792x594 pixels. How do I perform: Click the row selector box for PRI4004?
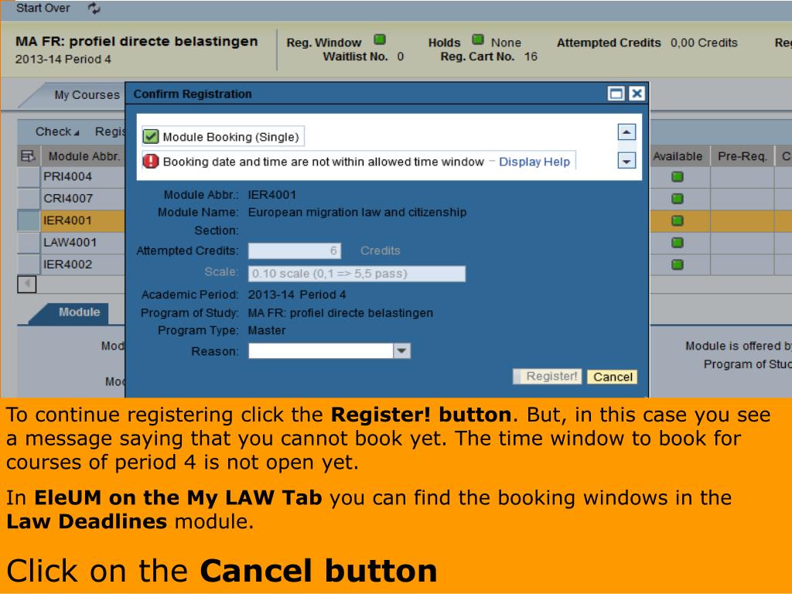point(29,177)
